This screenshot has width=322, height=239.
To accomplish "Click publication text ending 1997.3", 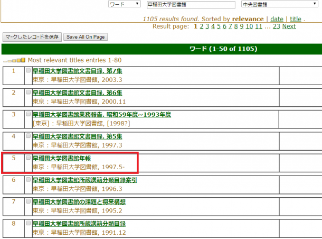I will coord(78,145).
